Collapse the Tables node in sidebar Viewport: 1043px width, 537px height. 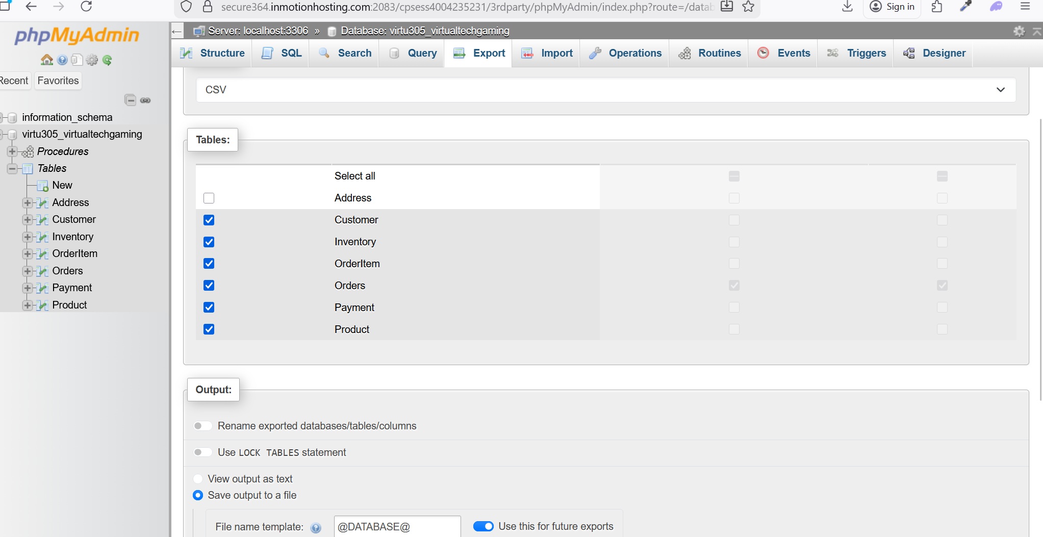click(11, 169)
